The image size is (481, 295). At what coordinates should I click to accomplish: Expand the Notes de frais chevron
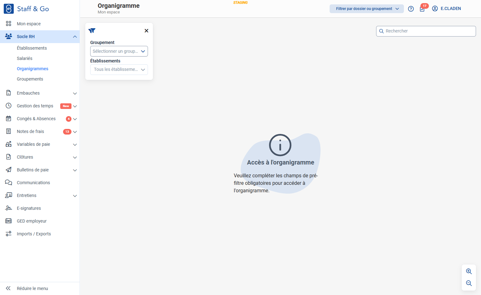75,132
